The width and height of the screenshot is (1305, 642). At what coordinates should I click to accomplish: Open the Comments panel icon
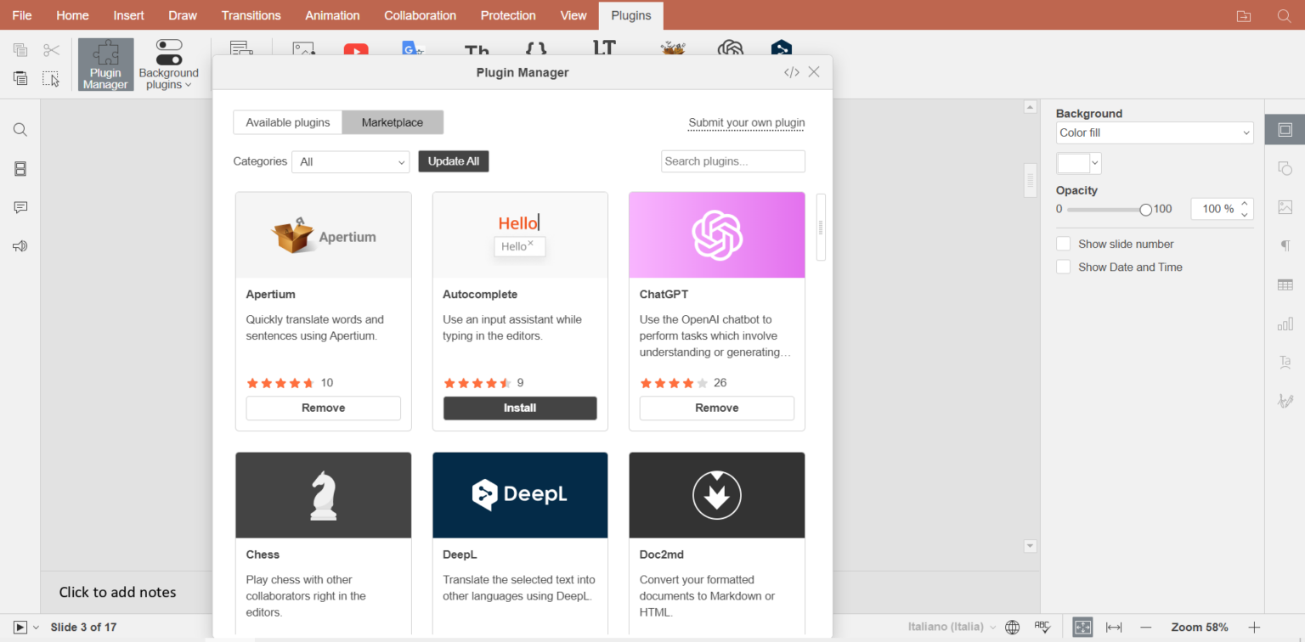click(20, 207)
